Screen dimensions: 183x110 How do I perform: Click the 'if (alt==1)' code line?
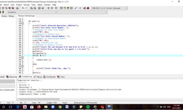tap(34, 21)
